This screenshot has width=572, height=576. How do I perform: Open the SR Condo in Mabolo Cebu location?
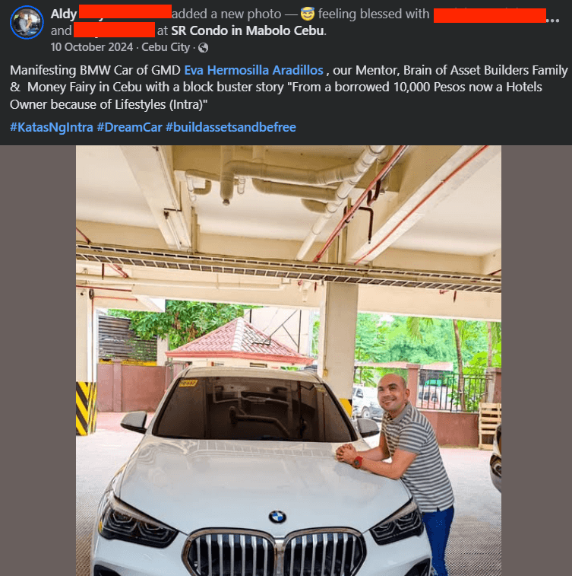[248, 30]
